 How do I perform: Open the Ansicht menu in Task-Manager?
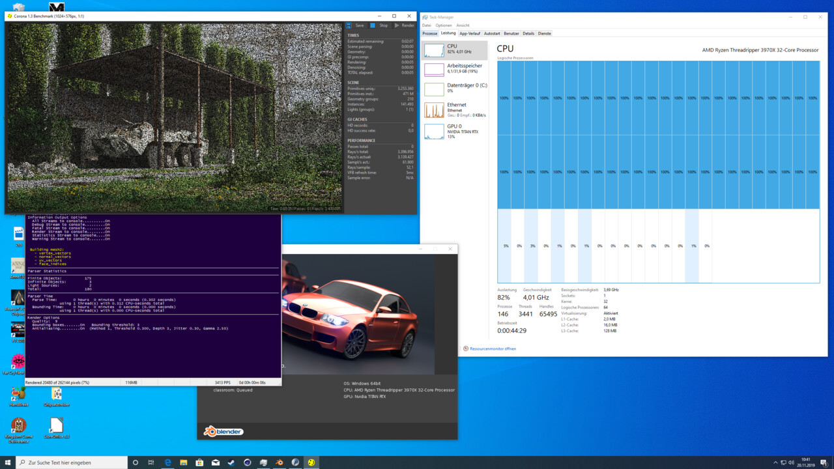click(463, 25)
